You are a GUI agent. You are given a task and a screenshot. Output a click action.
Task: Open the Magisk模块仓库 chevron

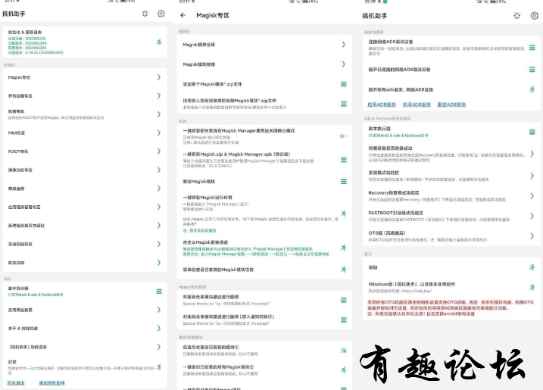point(344,45)
